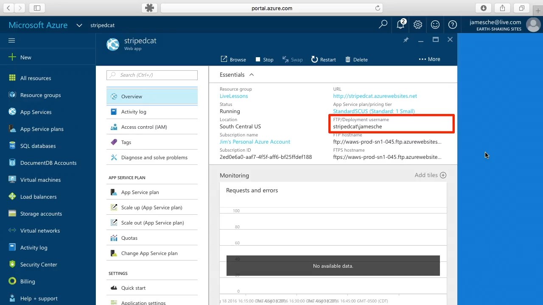Screen dimensions: 543x305
Task: Click Add tiles in Monitoring
Action: (430, 175)
